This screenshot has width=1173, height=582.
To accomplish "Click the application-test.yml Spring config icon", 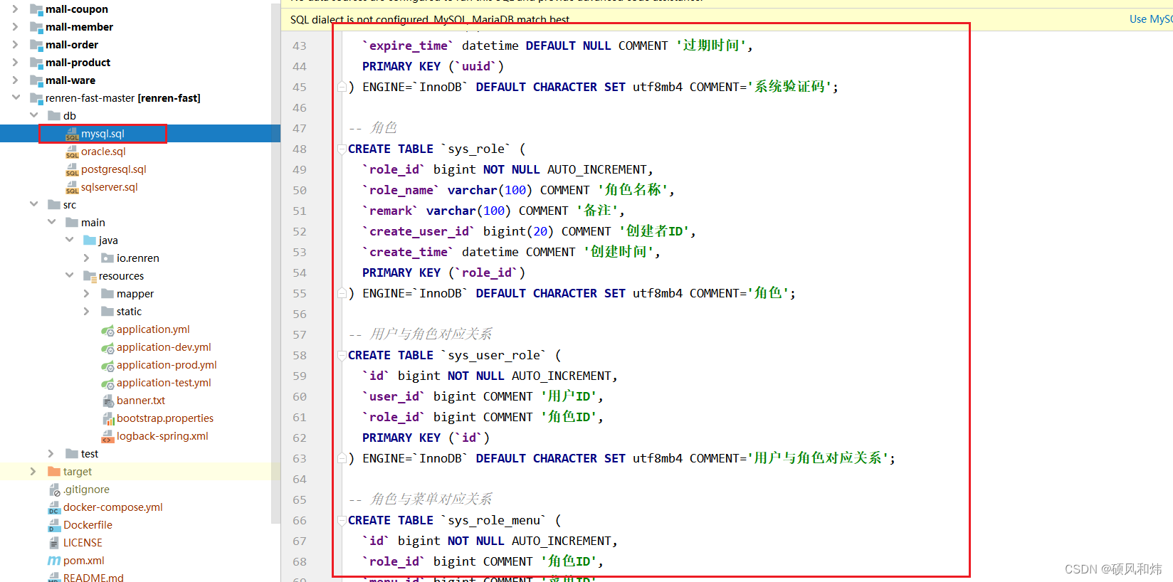I will (107, 383).
